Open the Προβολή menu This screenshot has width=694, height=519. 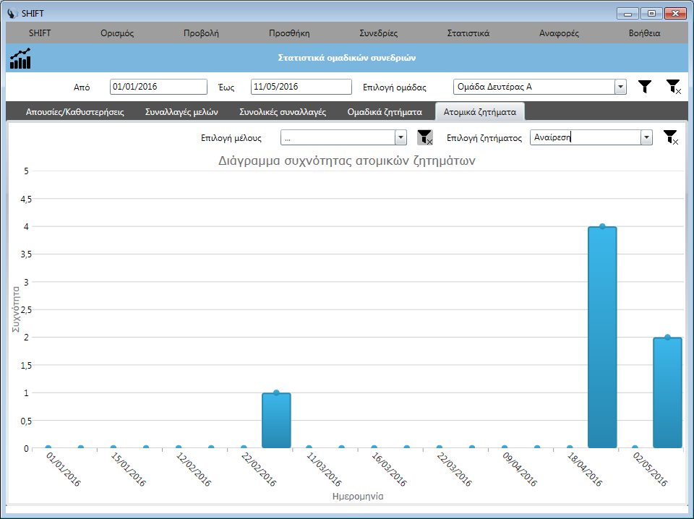pyautogui.click(x=202, y=33)
